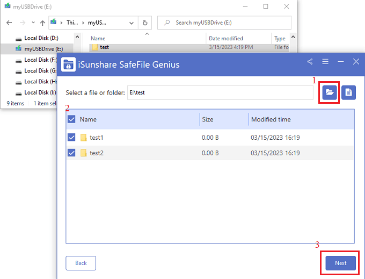Select the test2 row name
365x279 pixels.
[x=97, y=153]
